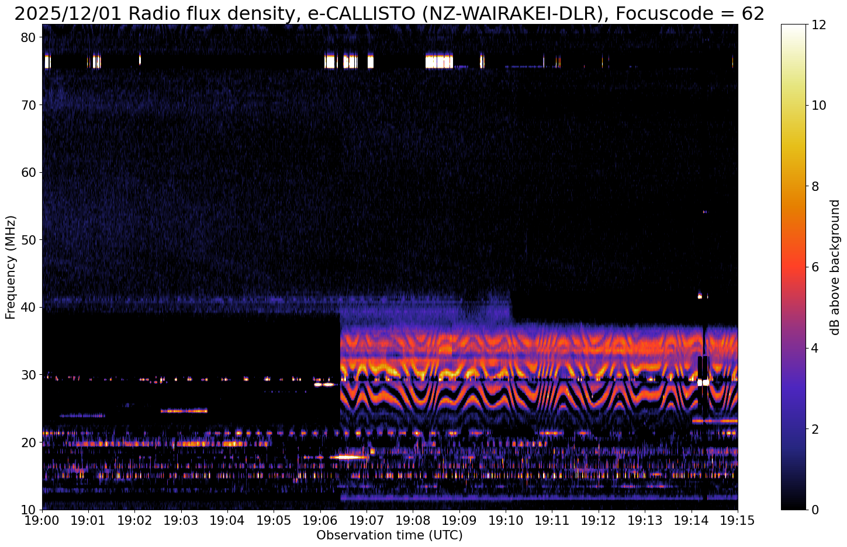Image resolution: width=847 pixels, height=547 pixels.
Task: Click the orange-red colorbar region near 6 dB
Action: (x=793, y=267)
